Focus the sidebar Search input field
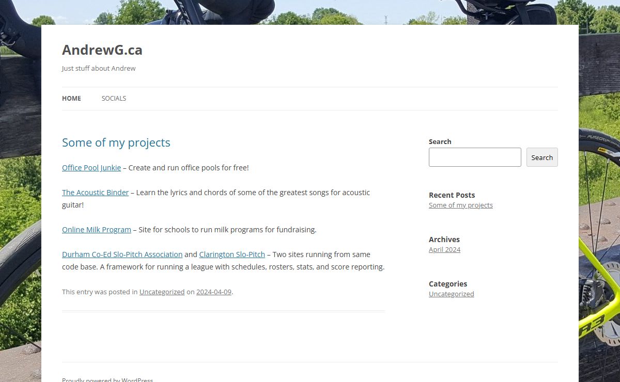 [x=475, y=157]
